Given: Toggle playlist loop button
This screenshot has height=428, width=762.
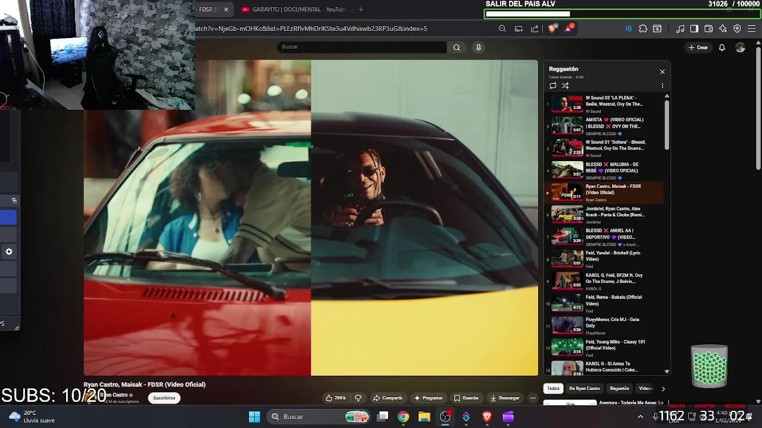Looking at the screenshot, I should click(x=553, y=86).
